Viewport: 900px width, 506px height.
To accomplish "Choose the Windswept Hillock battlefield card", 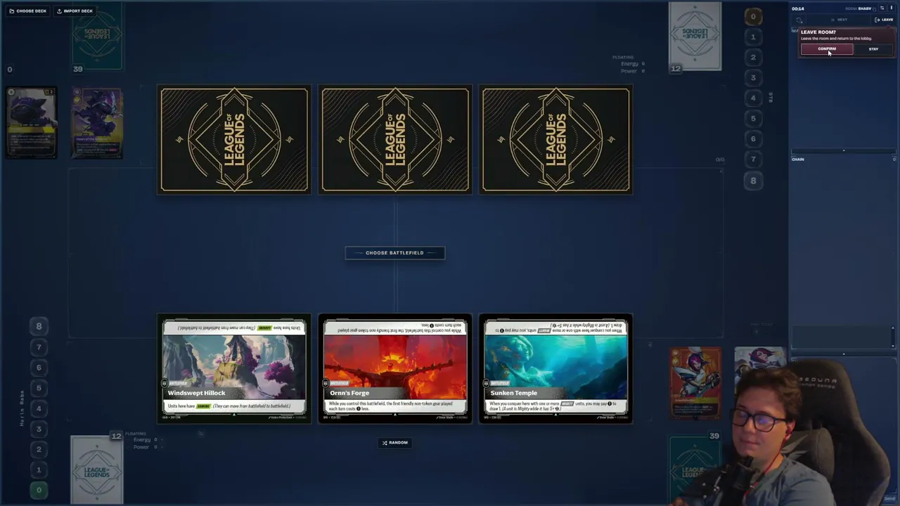I will click(233, 369).
